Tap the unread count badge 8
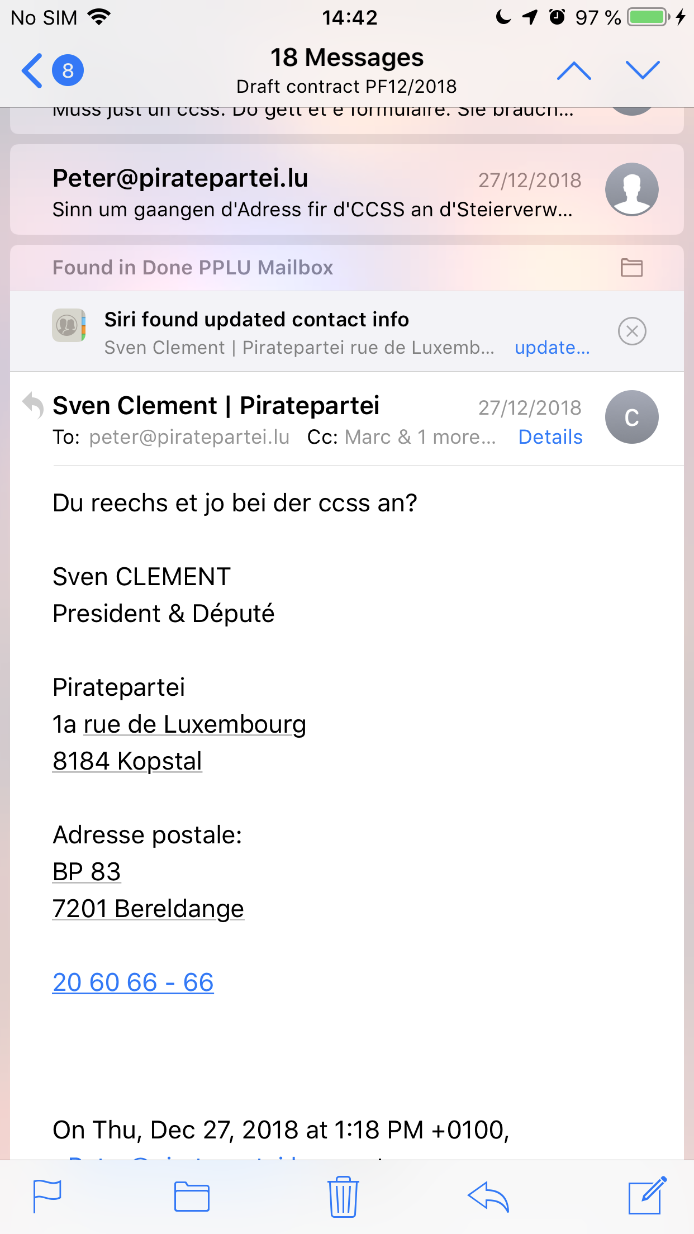This screenshot has height=1234, width=694. [68, 71]
